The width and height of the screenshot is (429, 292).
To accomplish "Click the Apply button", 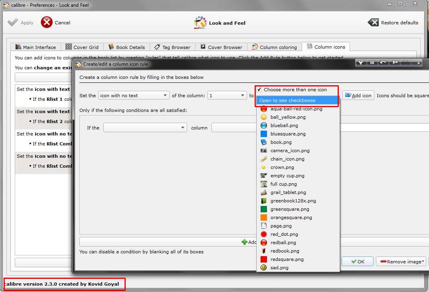I will coord(20,23).
